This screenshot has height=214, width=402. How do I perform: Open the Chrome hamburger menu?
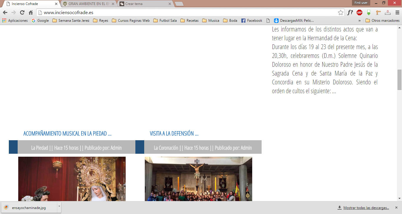397,12
